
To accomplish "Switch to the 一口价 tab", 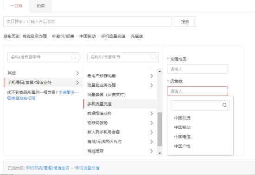I will 16,6.
